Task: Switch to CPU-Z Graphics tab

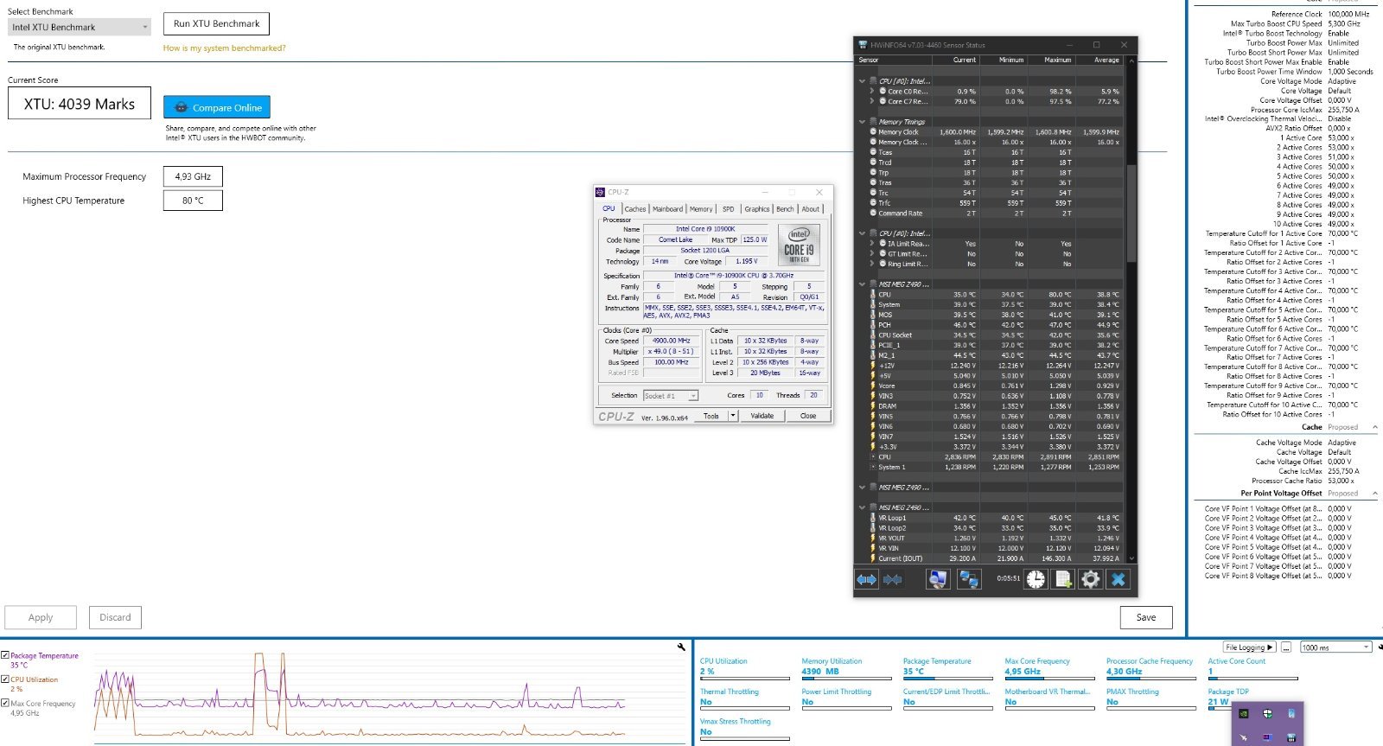Action: pyautogui.click(x=757, y=209)
